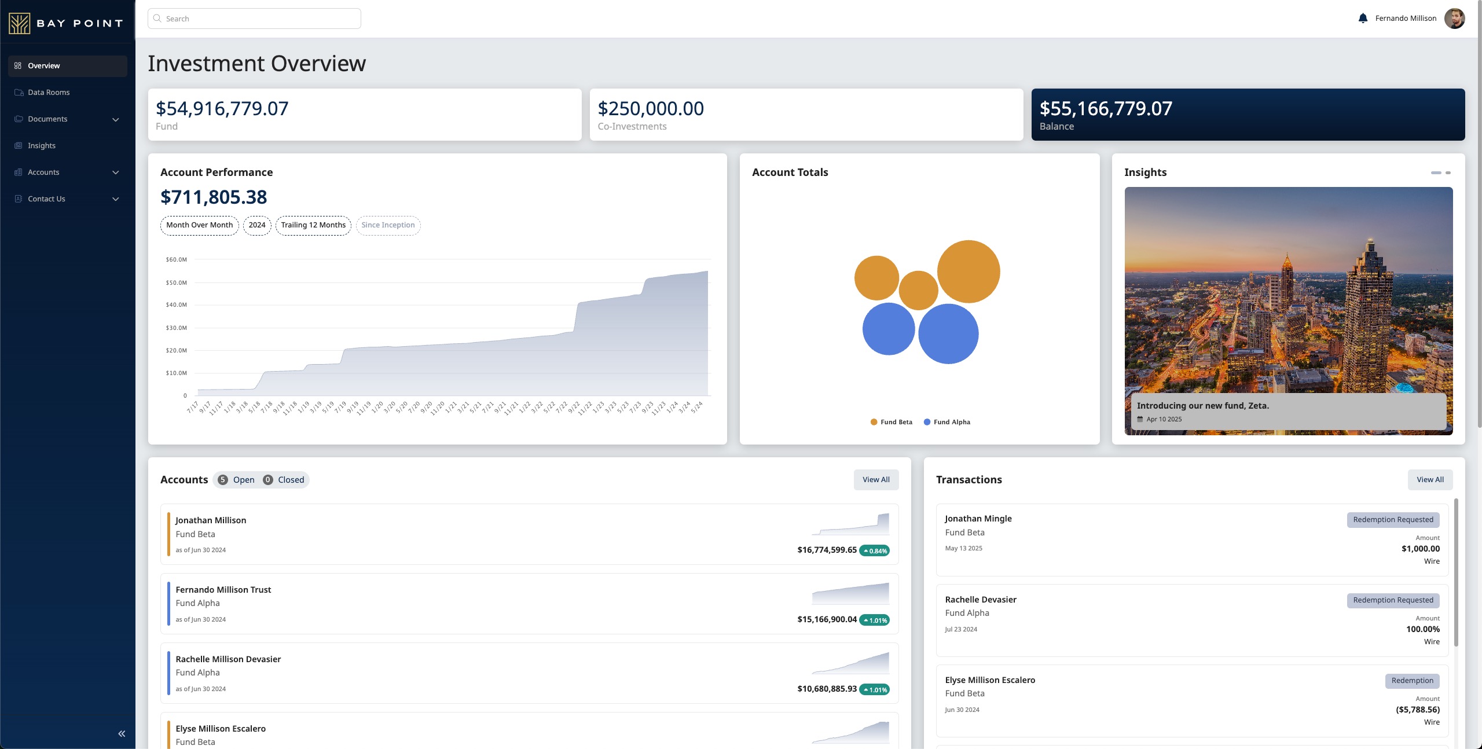Click the largest orange Fund Beta bubble
1482x749 pixels.
coord(969,271)
